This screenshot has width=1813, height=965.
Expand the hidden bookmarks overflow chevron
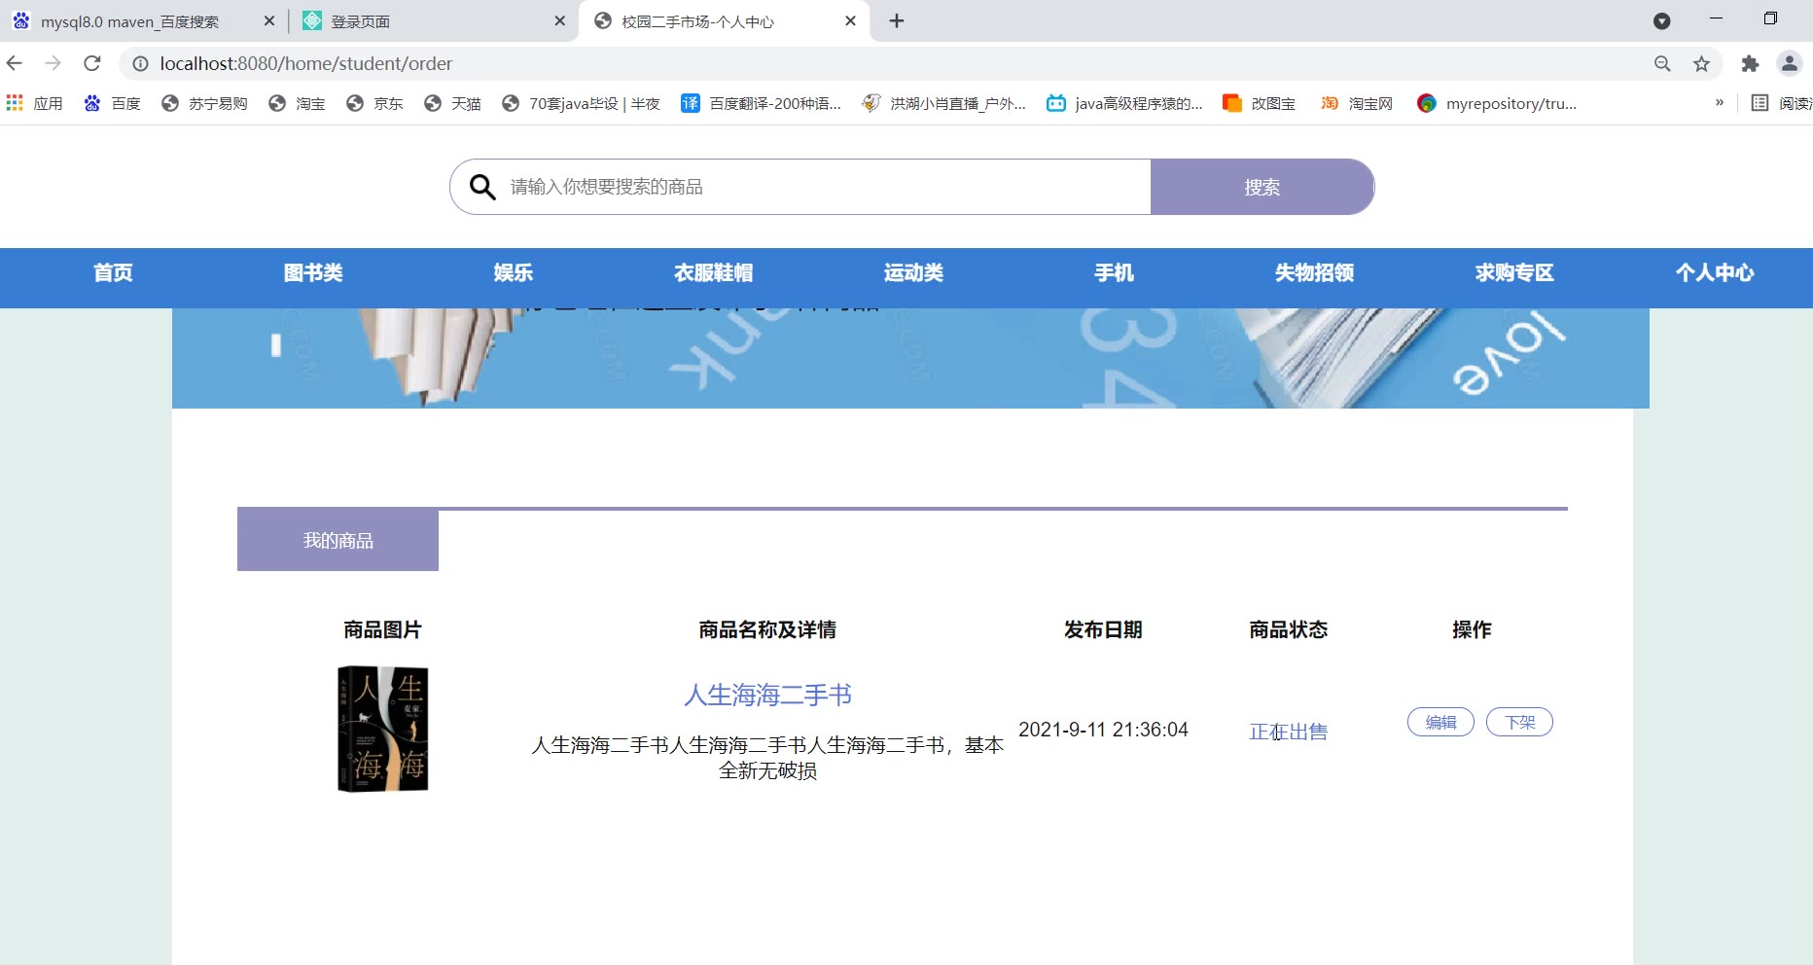(x=1719, y=103)
